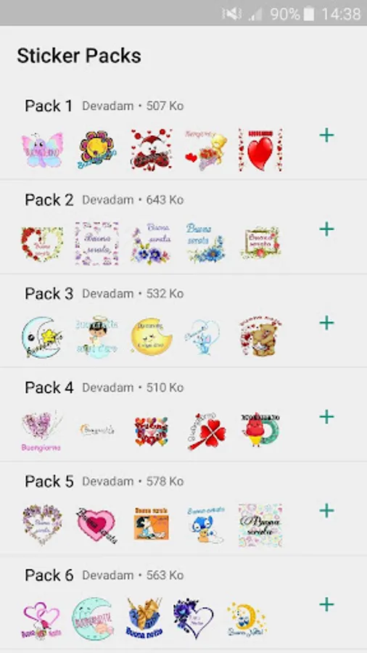This screenshot has width=367, height=653.
Task: Add Pack 5 using the plus icon
Action: tap(326, 511)
